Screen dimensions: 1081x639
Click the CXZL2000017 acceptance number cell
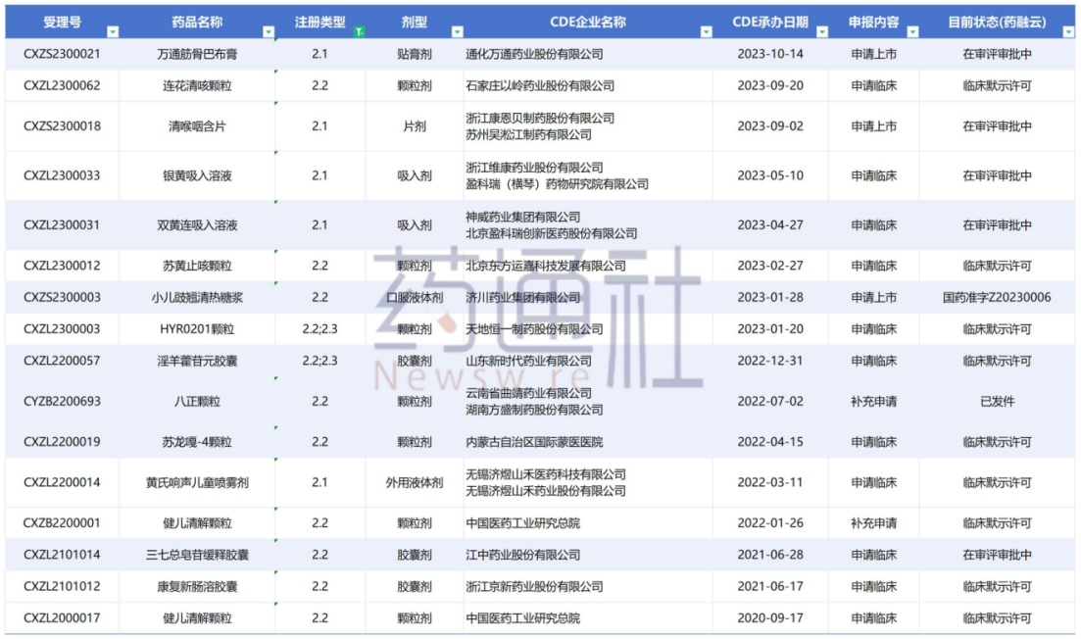(62, 618)
